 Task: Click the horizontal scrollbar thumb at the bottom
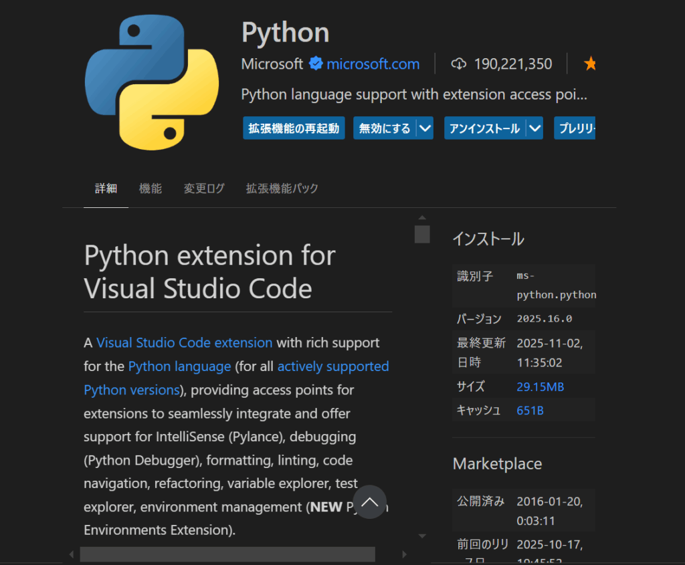tap(227, 554)
